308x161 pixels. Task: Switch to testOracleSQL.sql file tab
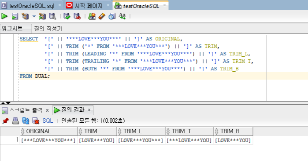(x=32, y=6)
